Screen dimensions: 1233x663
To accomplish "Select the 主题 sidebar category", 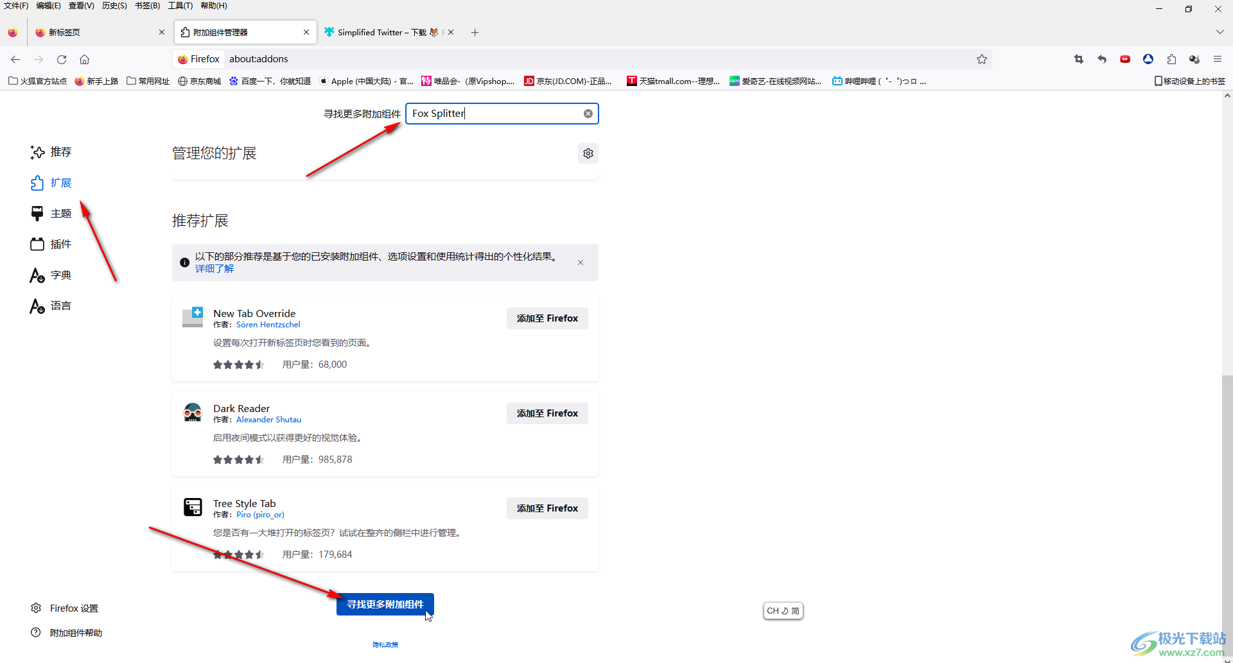I will [51, 214].
